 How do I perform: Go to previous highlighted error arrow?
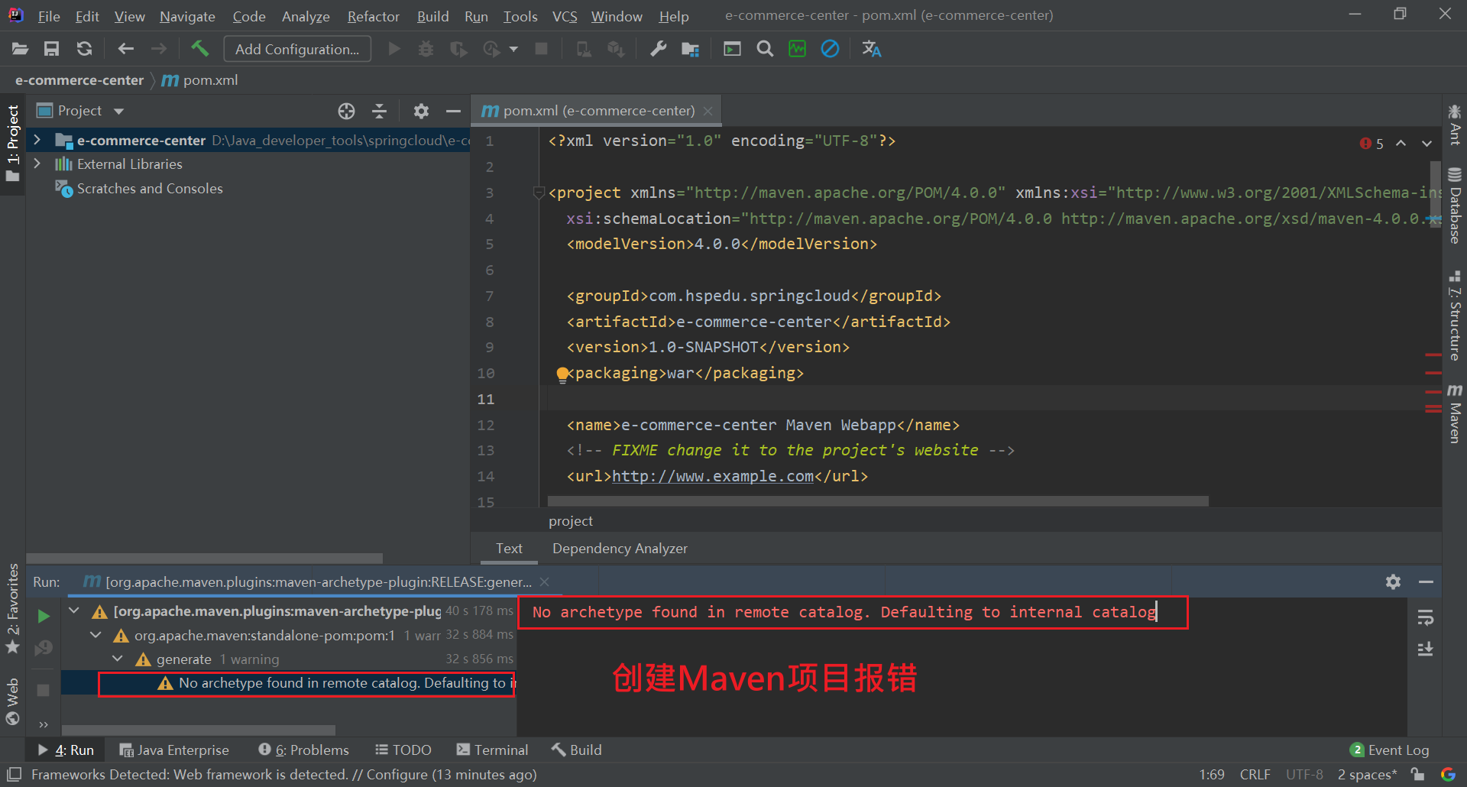tap(1401, 144)
